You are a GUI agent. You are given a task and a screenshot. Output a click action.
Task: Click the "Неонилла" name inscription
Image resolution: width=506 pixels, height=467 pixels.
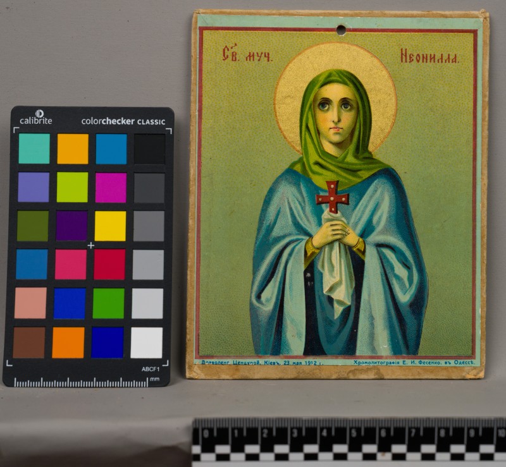(x=428, y=57)
